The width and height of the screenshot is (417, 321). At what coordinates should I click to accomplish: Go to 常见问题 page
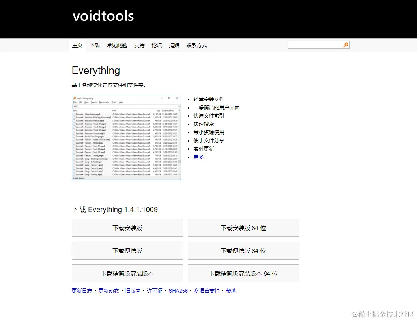tap(117, 45)
